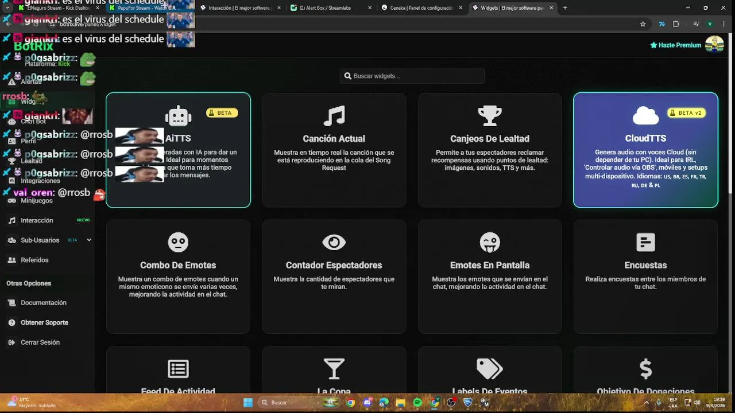Click the BETA badge on AiTTS card

(222, 113)
